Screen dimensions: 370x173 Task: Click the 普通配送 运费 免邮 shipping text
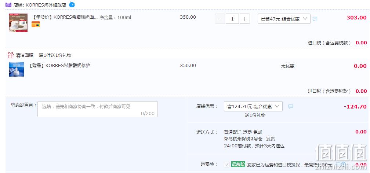click(243, 132)
